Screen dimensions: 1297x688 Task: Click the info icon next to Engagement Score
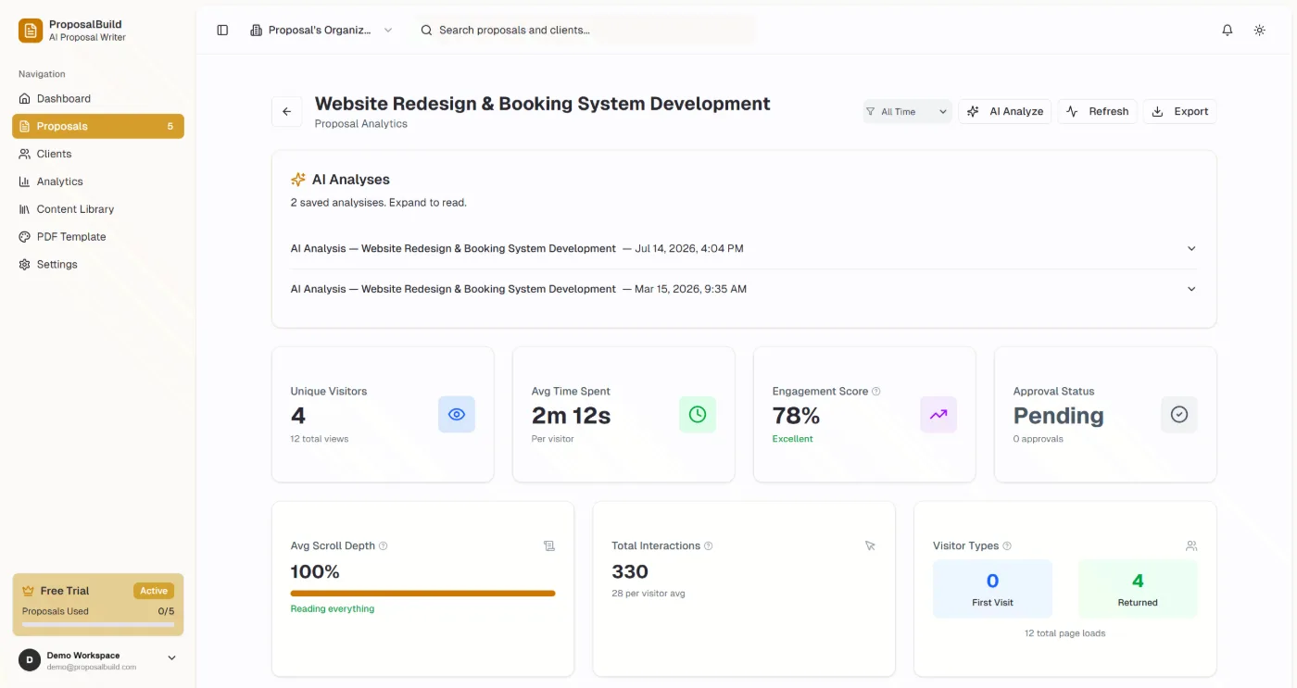tap(876, 392)
